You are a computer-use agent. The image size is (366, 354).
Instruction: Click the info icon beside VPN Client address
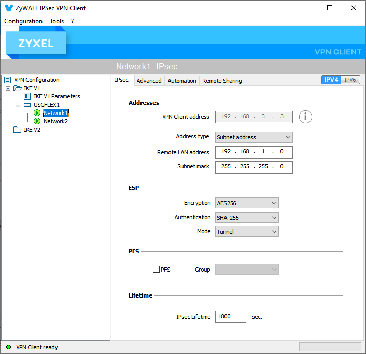[306, 117]
